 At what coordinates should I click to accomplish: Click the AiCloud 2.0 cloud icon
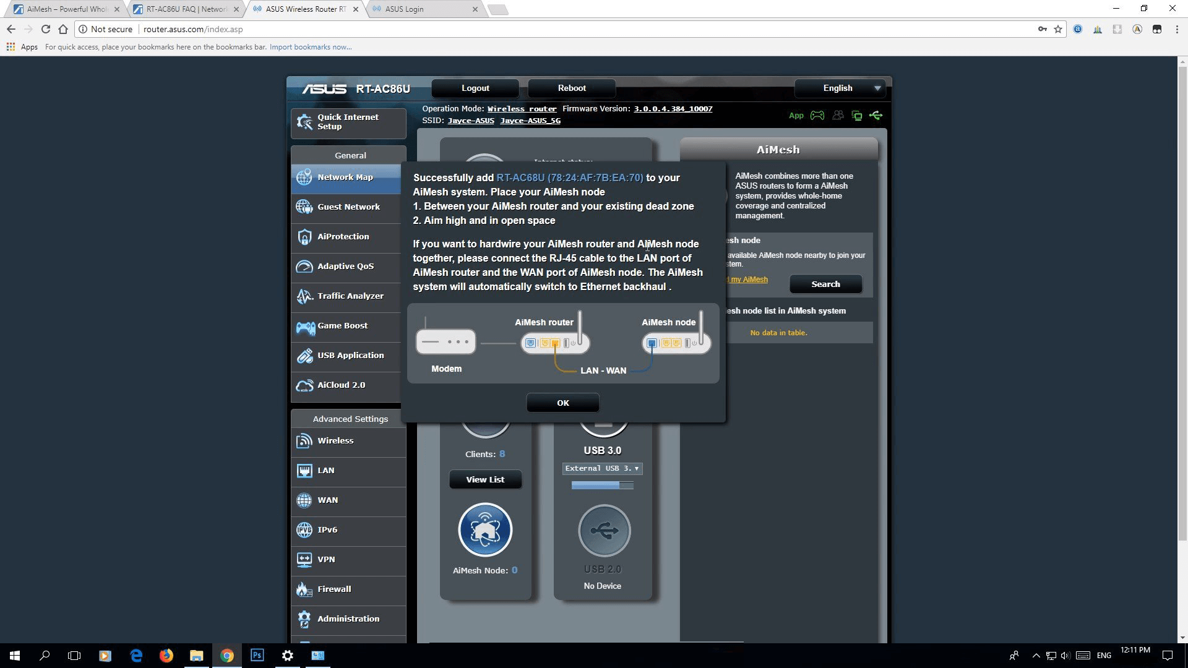point(304,385)
